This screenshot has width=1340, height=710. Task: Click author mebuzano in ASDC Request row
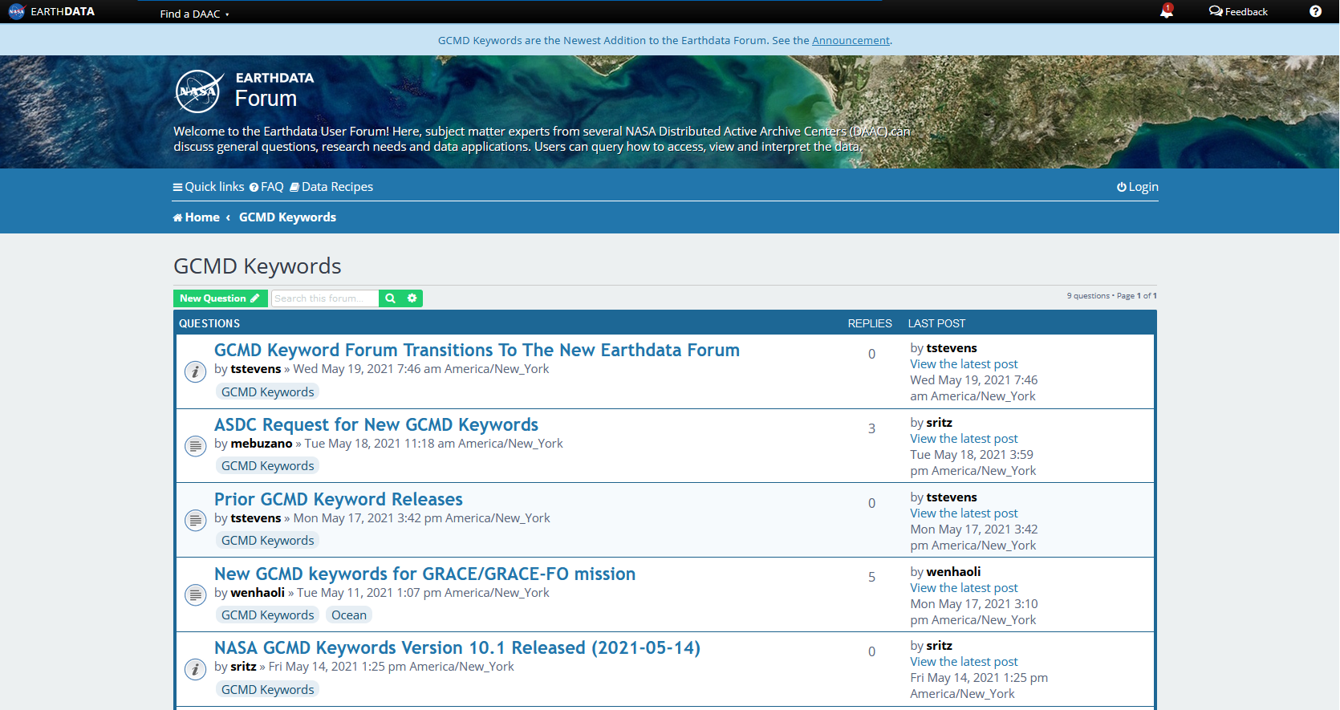coord(262,444)
